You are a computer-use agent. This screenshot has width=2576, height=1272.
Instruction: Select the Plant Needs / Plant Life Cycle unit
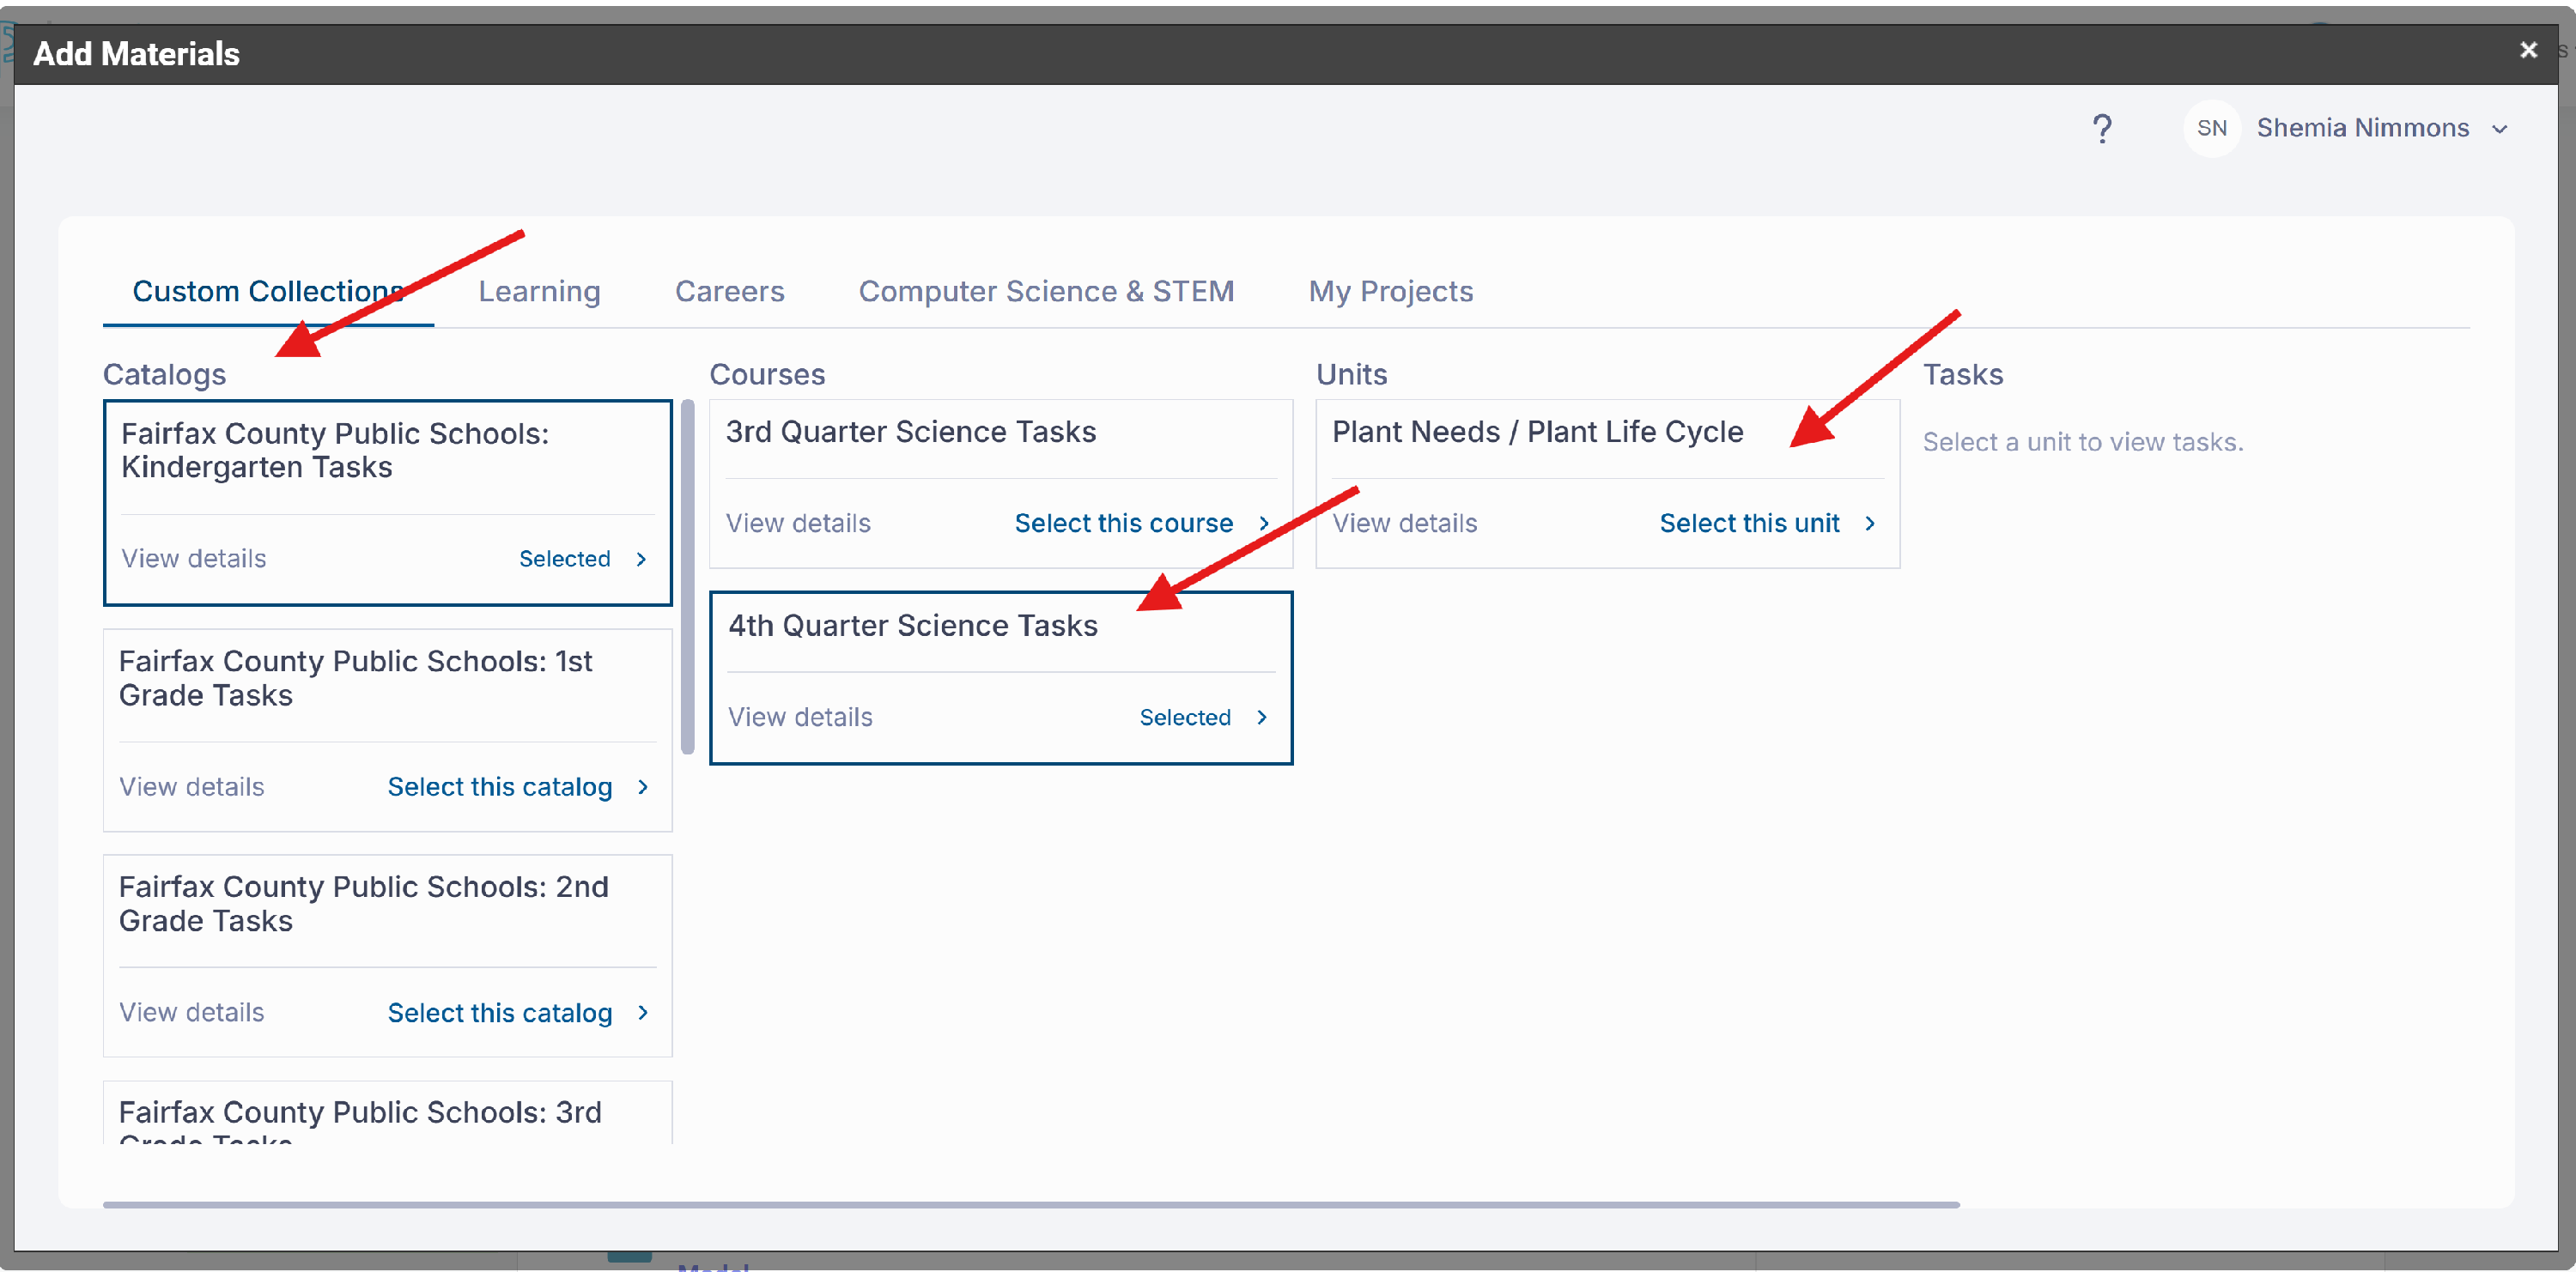point(1749,523)
